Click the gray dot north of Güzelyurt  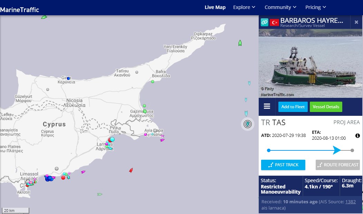pos(48,90)
